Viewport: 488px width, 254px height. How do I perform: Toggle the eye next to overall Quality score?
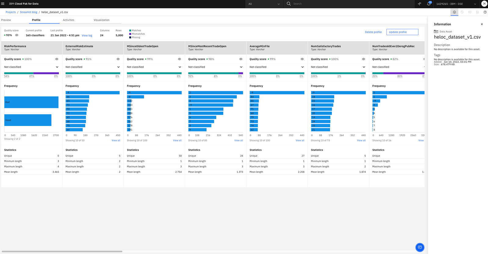[17, 35]
